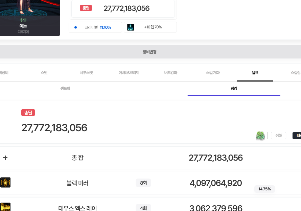
Task: Switch to the 스탯 tab
Action: click(x=44, y=73)
